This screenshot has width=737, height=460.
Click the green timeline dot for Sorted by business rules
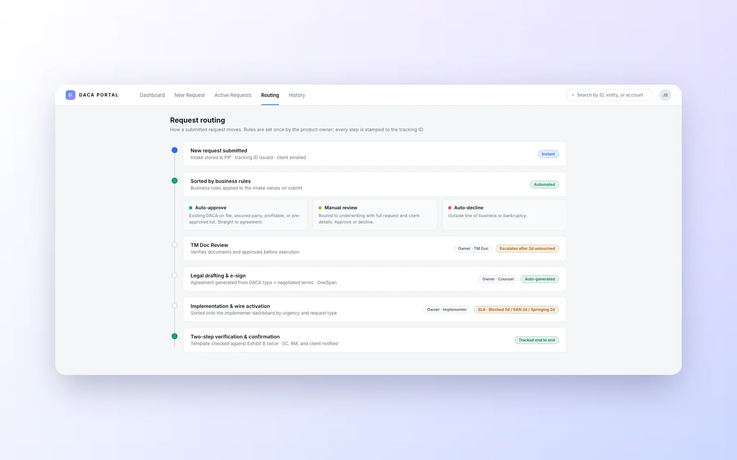[x=175, y=181]
